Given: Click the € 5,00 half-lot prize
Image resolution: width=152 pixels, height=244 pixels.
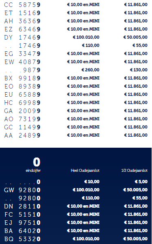Looking at the screenshot, I should pyautogui.click(x=141, y=182).
